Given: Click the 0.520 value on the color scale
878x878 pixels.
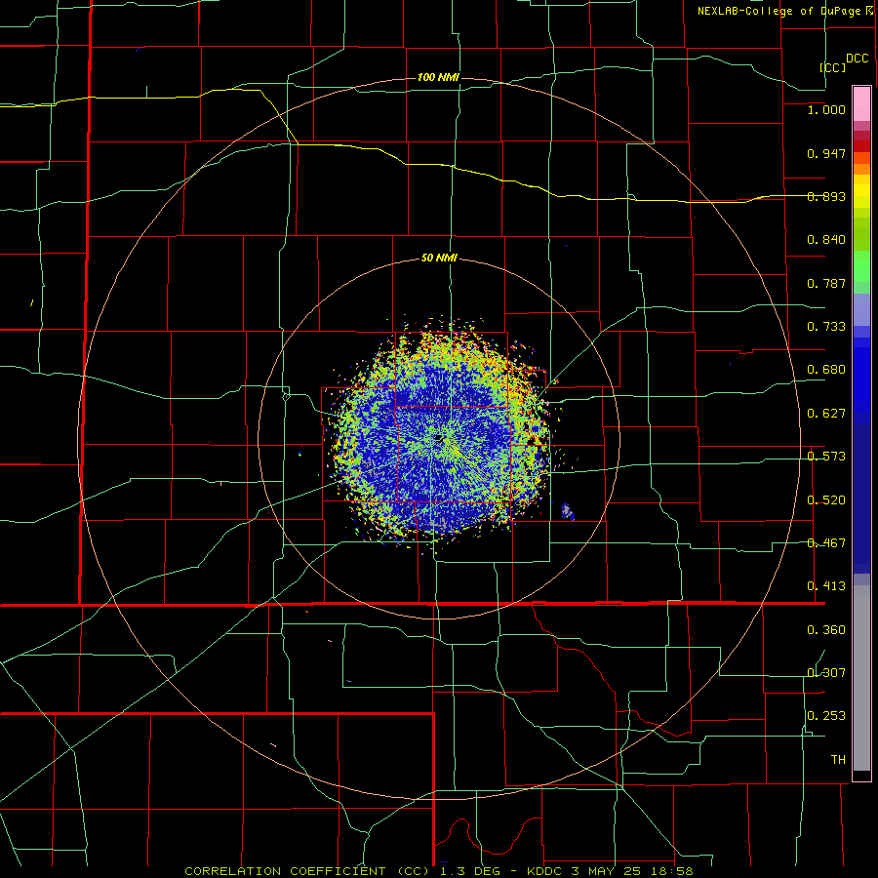Looking at the screenshot, I should point(826,500).
